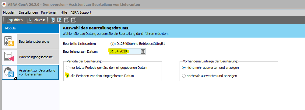
Task: Click the Schliessen toolbar button
Action: pyautogui.click(x=36, y=20)
